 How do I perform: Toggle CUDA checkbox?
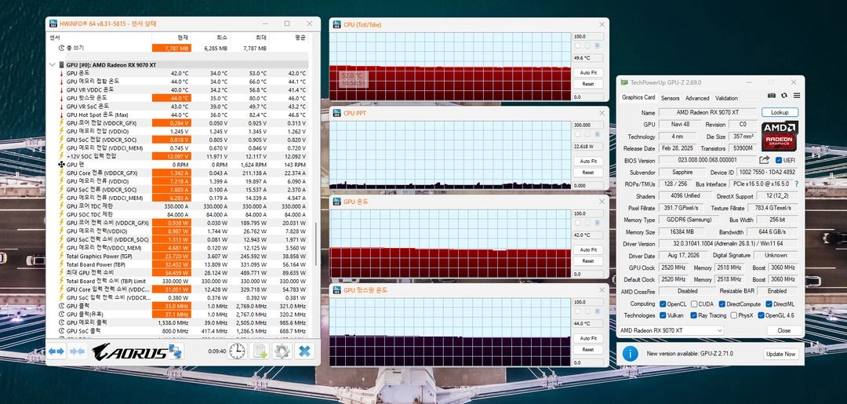pos(694,304)
